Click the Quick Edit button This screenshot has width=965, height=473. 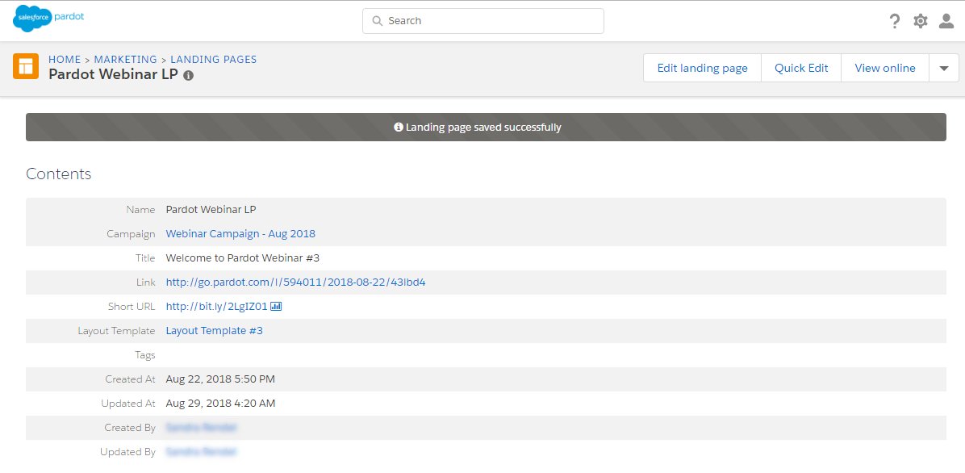click(x=801, y=68)
